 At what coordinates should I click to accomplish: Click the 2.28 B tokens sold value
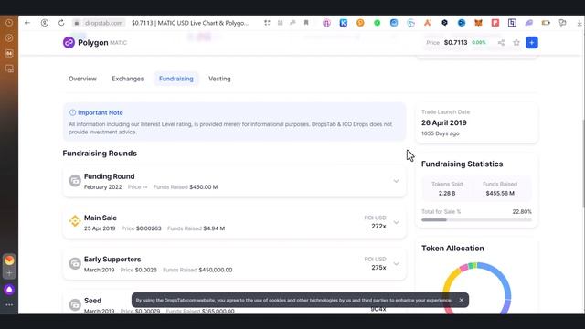point(447,193)
